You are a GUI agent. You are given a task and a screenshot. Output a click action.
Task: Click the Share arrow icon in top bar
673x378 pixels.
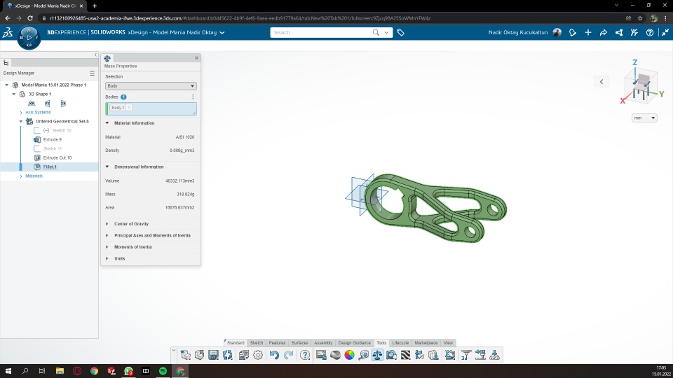pos(604,33)
